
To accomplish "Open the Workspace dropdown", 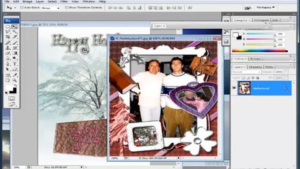I will pyautogui.click(x=266, y=8).
